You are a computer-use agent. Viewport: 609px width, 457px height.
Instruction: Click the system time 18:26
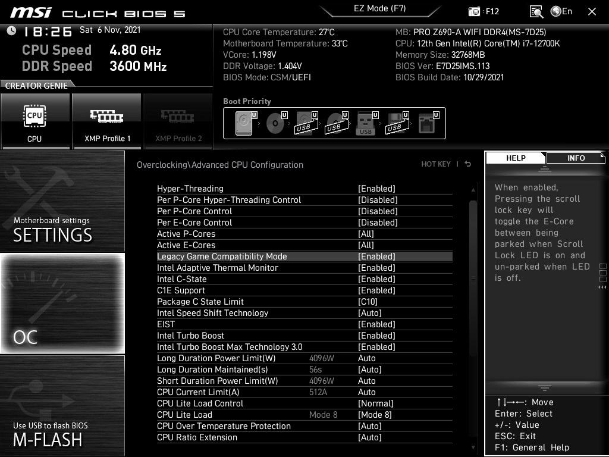point(48,32)
